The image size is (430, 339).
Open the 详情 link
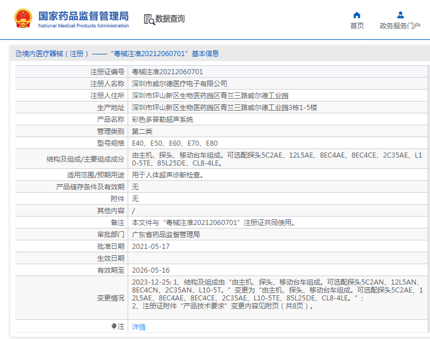coord(139,327)
